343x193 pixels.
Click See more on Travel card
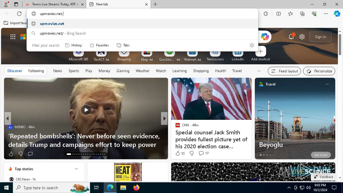(321, 155)
